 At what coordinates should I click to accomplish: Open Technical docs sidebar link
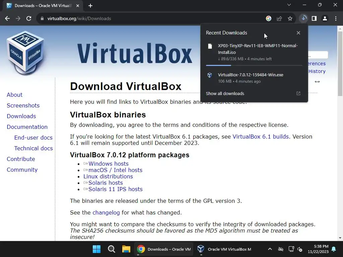(34, 148)
